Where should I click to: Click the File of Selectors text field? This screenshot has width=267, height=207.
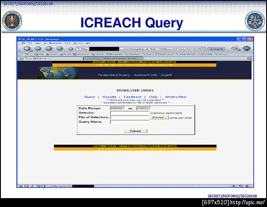[x=130, y=117]
